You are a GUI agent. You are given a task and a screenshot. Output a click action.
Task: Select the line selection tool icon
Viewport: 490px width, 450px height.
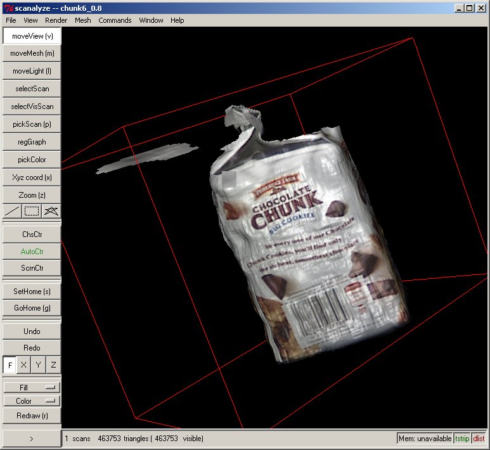click(12, 211)
